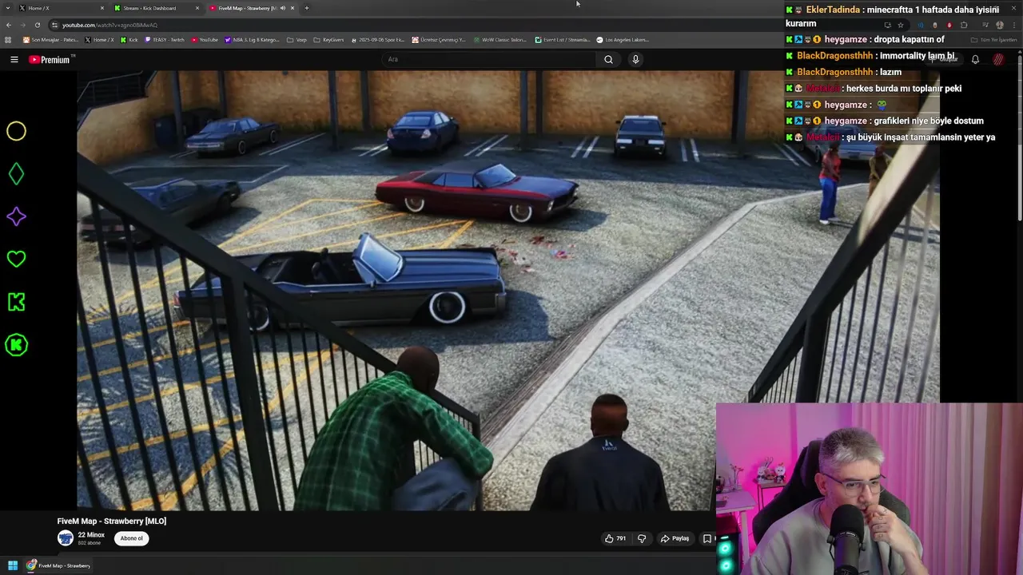Viewport: 1023px width, 575px height.
Task: Open the TEASY - Twitch bookmark
Action: point(165,39)
